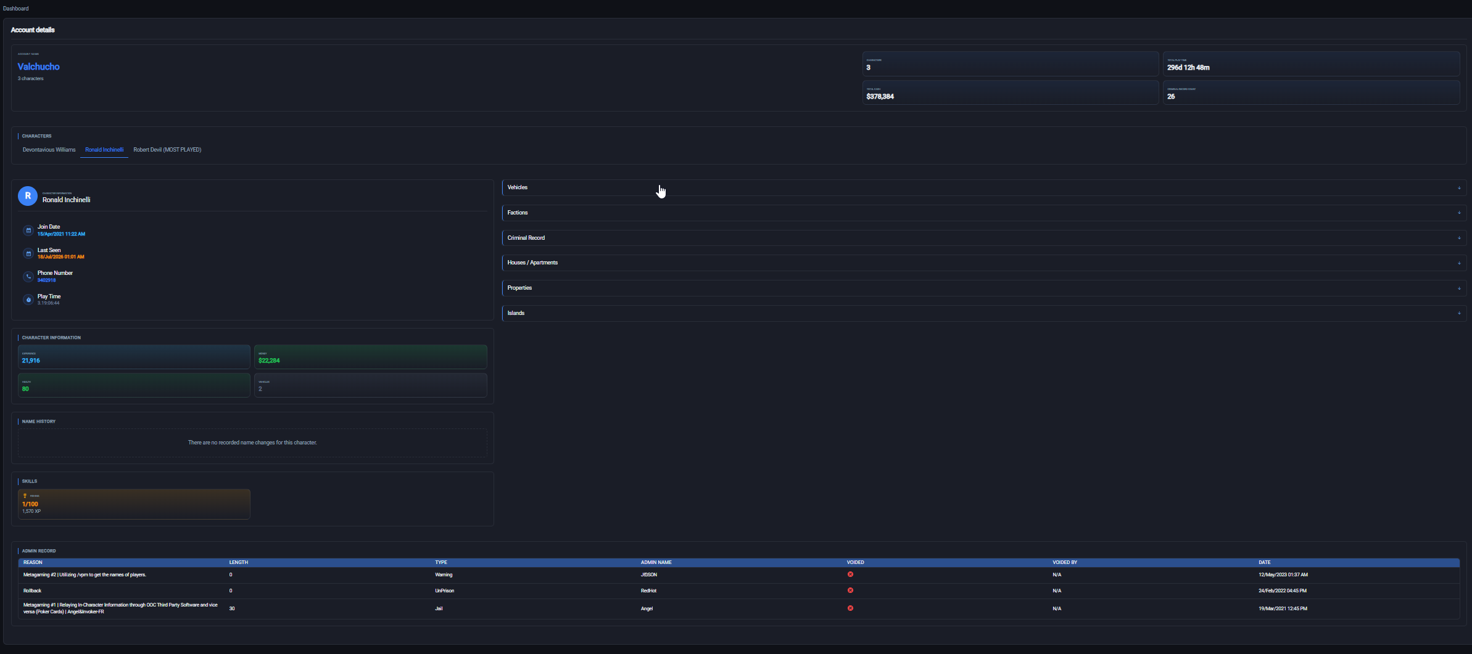The height and width of the screenshot is (654, 1472).
Task: Click the Experience card showing 21,916
Action: 134,357
